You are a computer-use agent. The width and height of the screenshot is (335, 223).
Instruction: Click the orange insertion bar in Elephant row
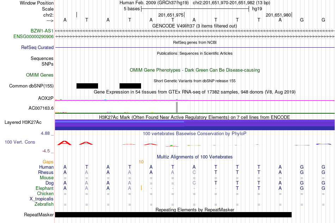coord(141,188)
